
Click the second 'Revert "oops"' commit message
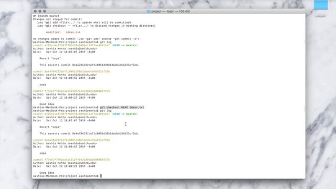[50, 127]
